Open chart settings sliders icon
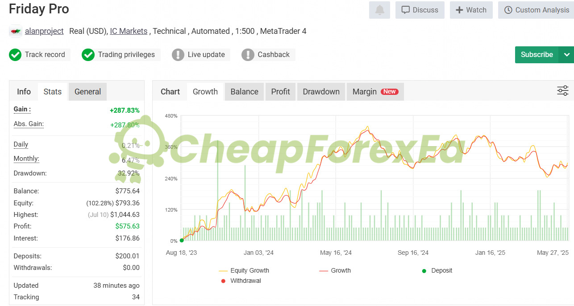 click(563, 91)
